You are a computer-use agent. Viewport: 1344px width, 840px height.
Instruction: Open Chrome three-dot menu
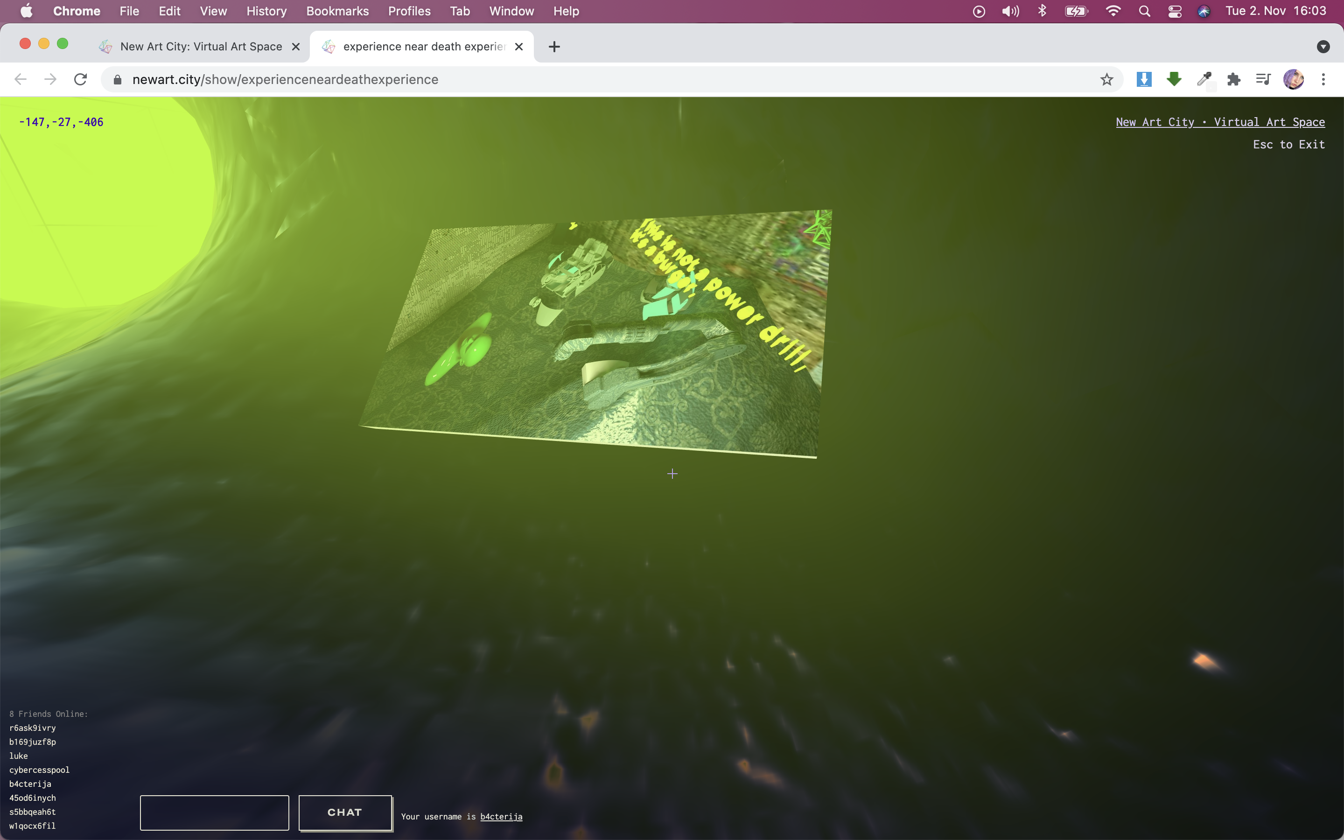1323,79
